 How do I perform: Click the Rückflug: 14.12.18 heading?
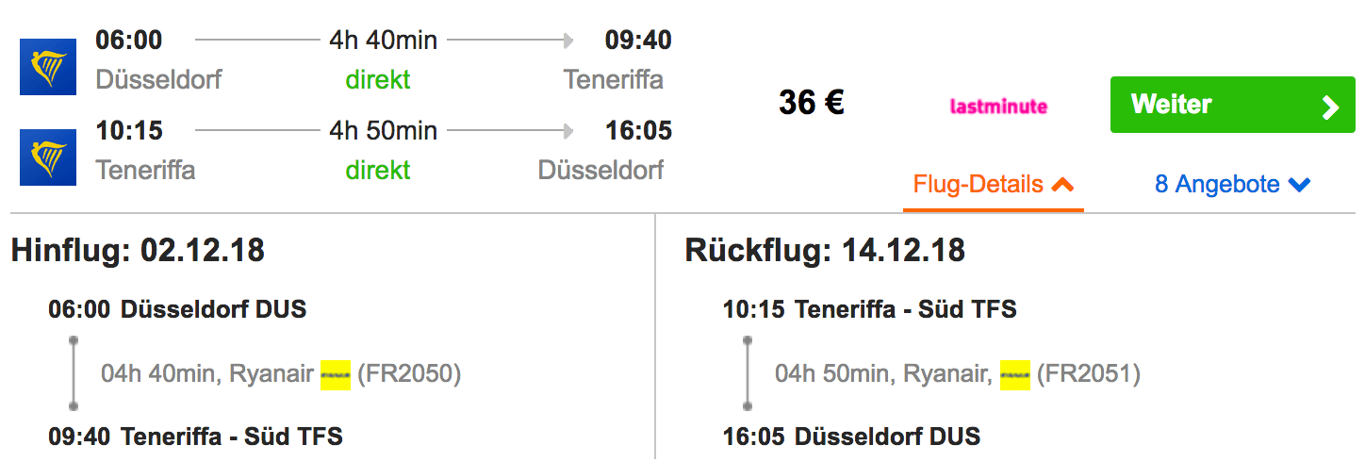pyautogui.click(x=825, y=251)
